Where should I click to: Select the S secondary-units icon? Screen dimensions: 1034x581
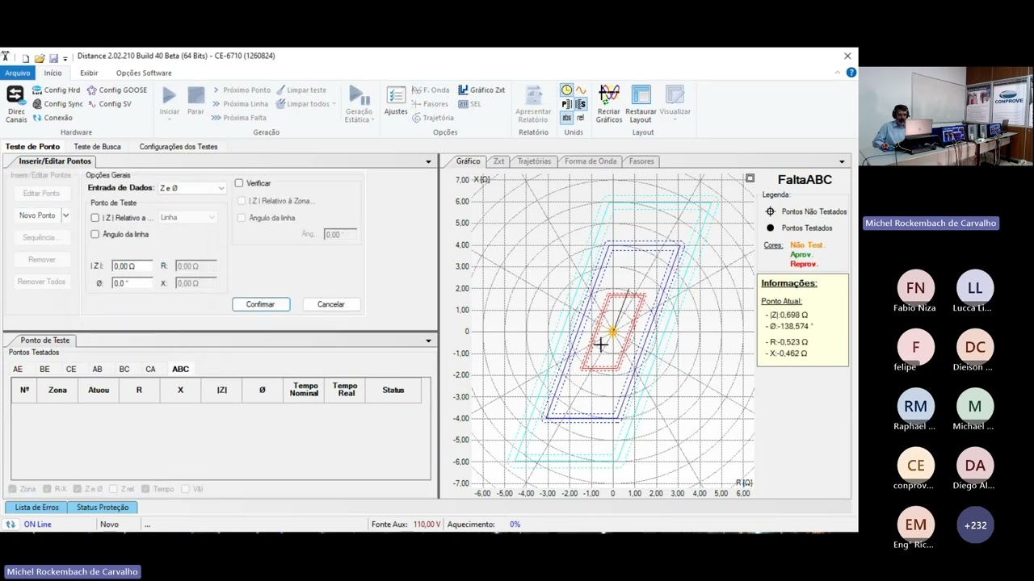pyautogui.click(x=580, y=104)
